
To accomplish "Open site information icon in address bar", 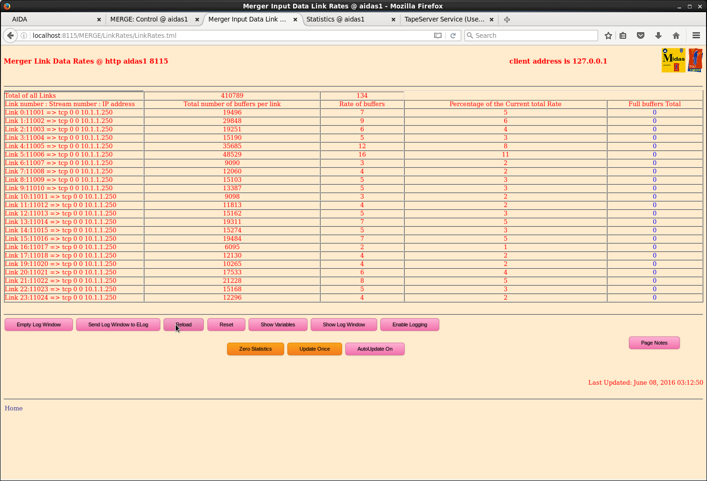I will (24, 36).
